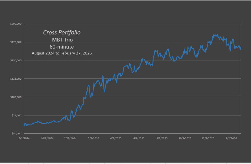Click the 12/2/2025 x-axis date label
251x164 pixels.
(x=208, y=139)
